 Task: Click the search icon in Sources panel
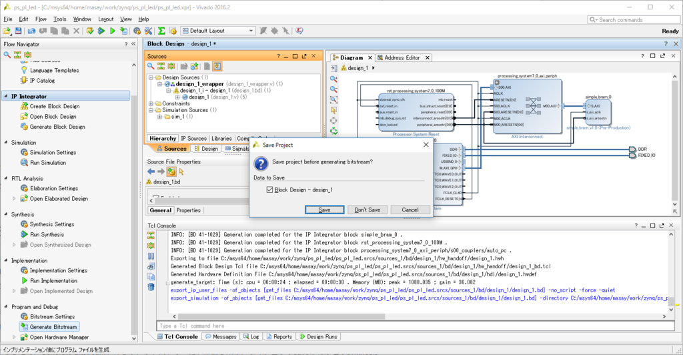pyautogui.click(x=151, y=66)
